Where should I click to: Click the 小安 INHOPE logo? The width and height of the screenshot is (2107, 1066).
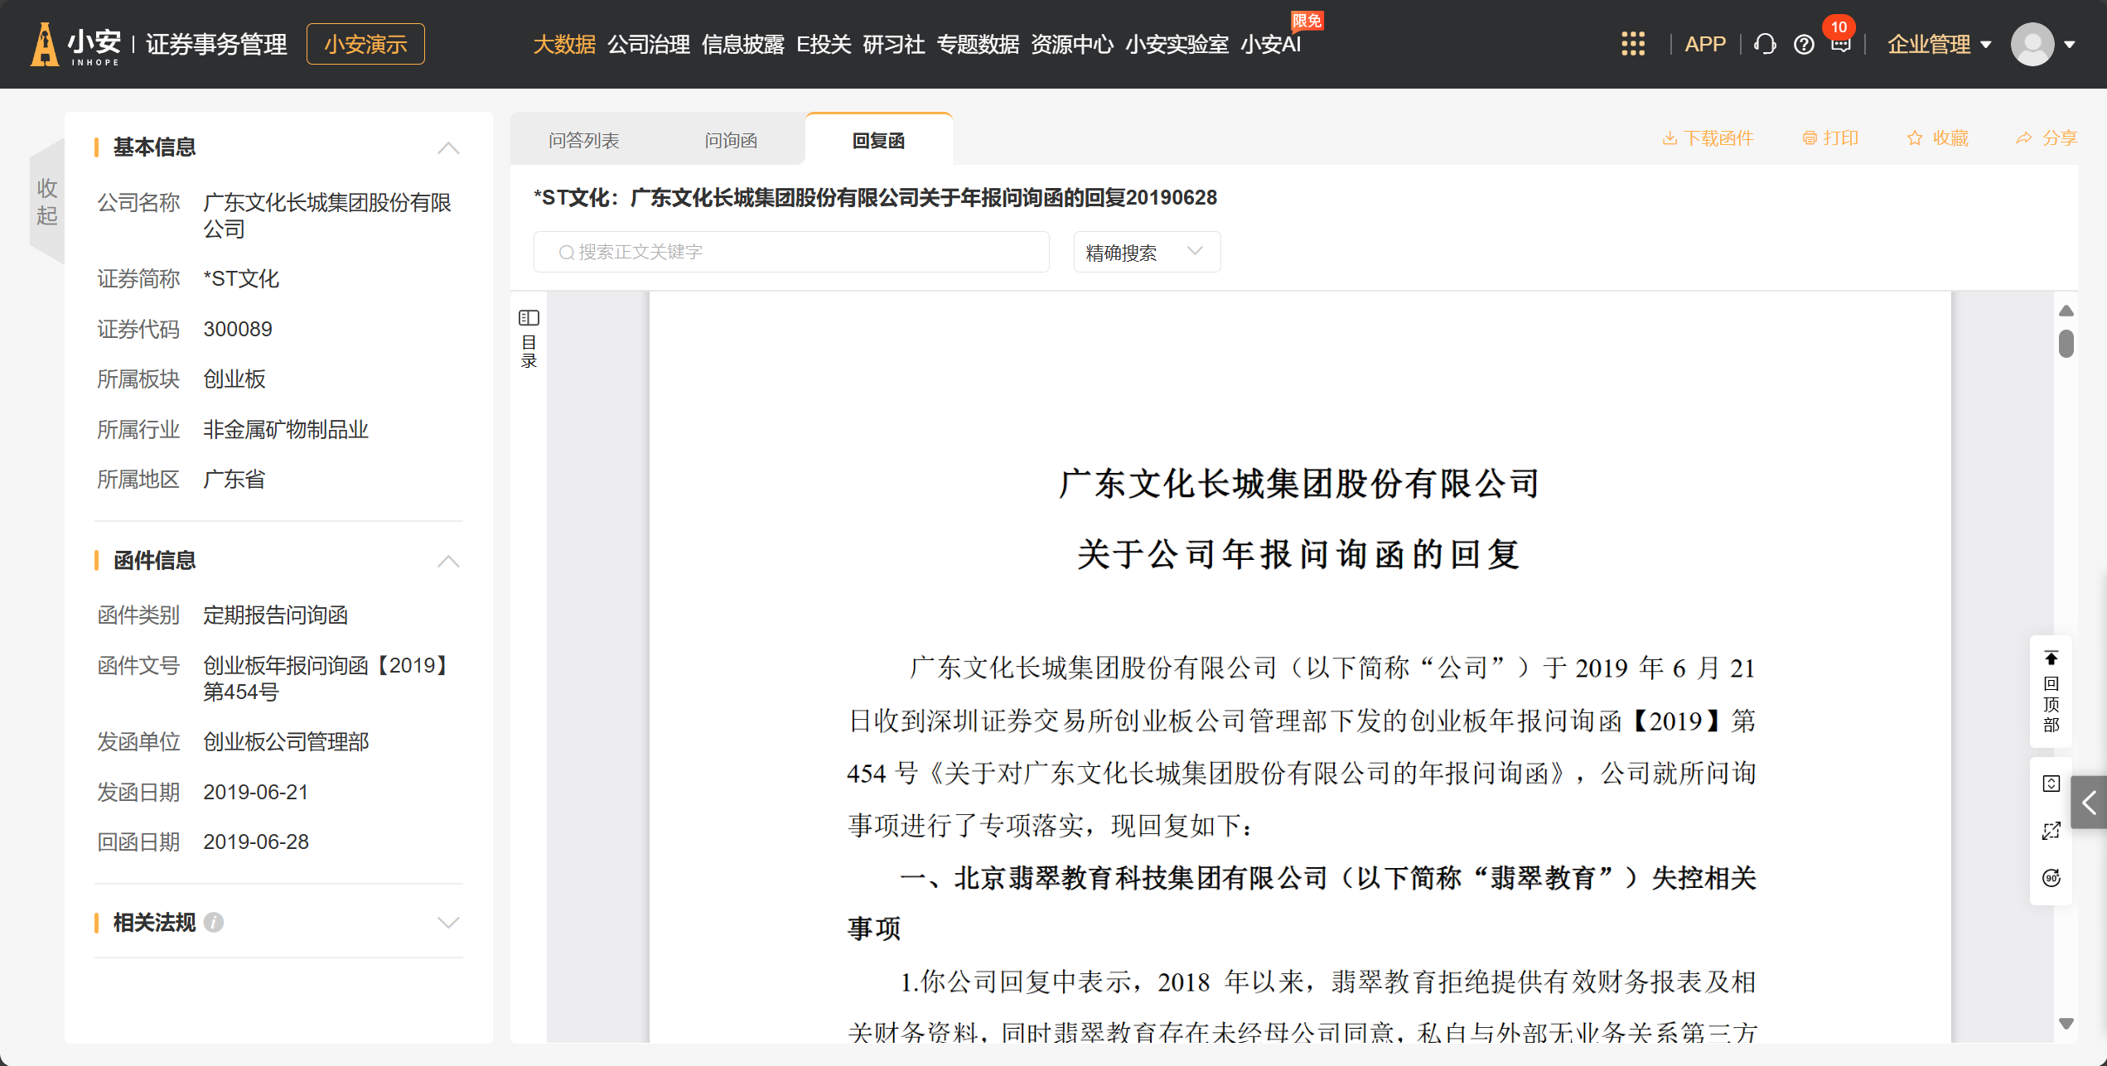pos(76,44)
